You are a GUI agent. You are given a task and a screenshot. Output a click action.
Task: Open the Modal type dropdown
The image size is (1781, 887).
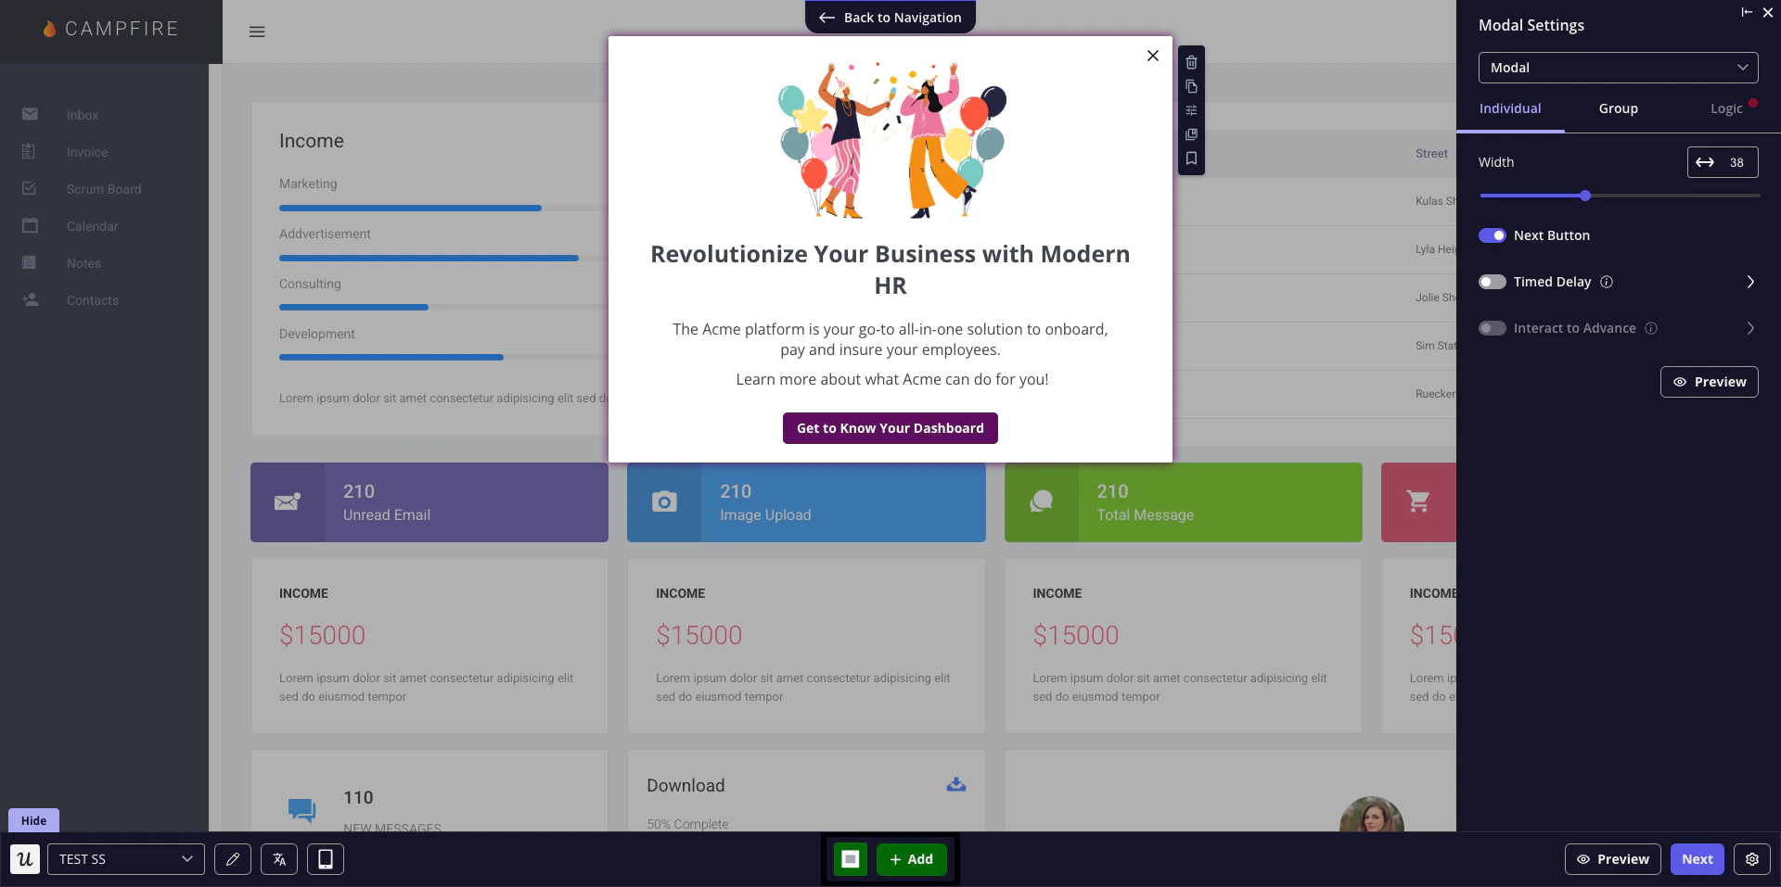pos(1618,68)
